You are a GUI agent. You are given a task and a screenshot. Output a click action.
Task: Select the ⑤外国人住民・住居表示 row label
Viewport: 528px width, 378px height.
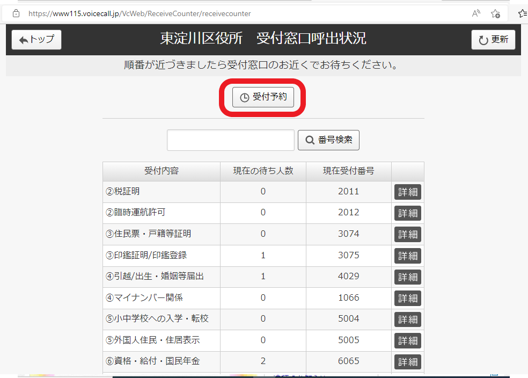pos(152,340)
